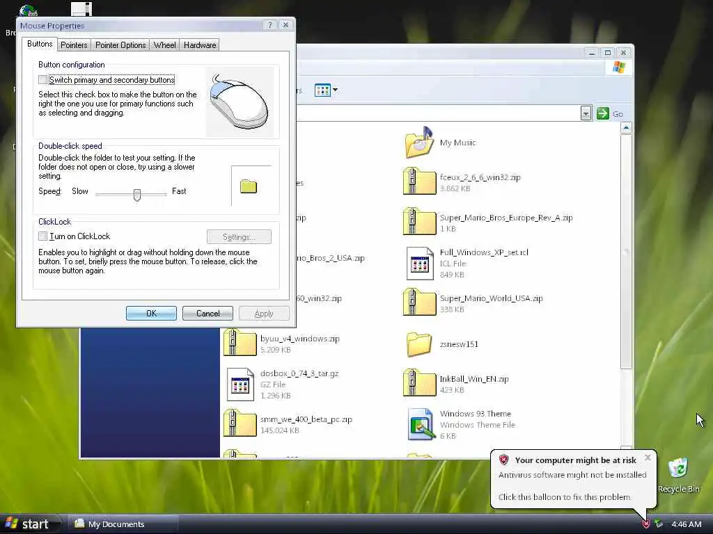Select fceux_2_6_6_win32.zip archive icon
The height and width of the screenshot is (534, 713).
click(x=419, y=181)
